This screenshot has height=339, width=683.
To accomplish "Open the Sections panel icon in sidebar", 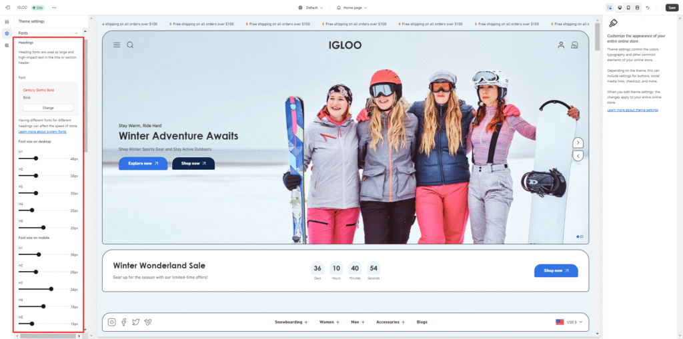I will coord(7,22).
